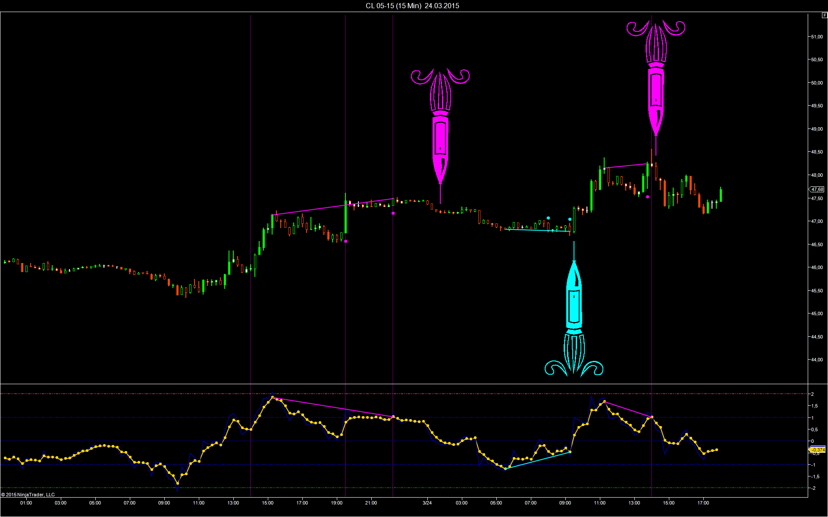828x517 pixels.
Task: Click the magenta dot below the 19:30 candle
Action: [346, 241]
